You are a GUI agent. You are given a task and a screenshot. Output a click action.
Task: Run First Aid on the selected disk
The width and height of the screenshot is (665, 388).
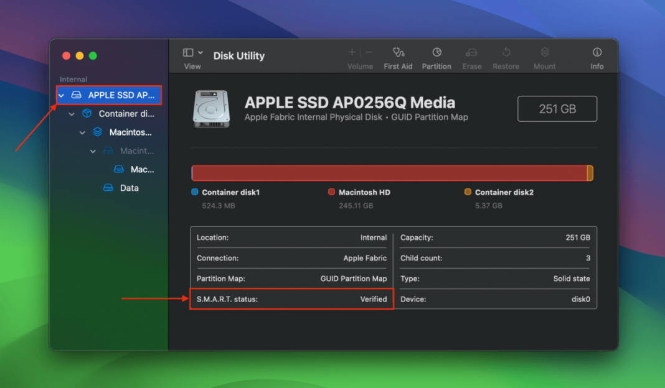[398, 56]
